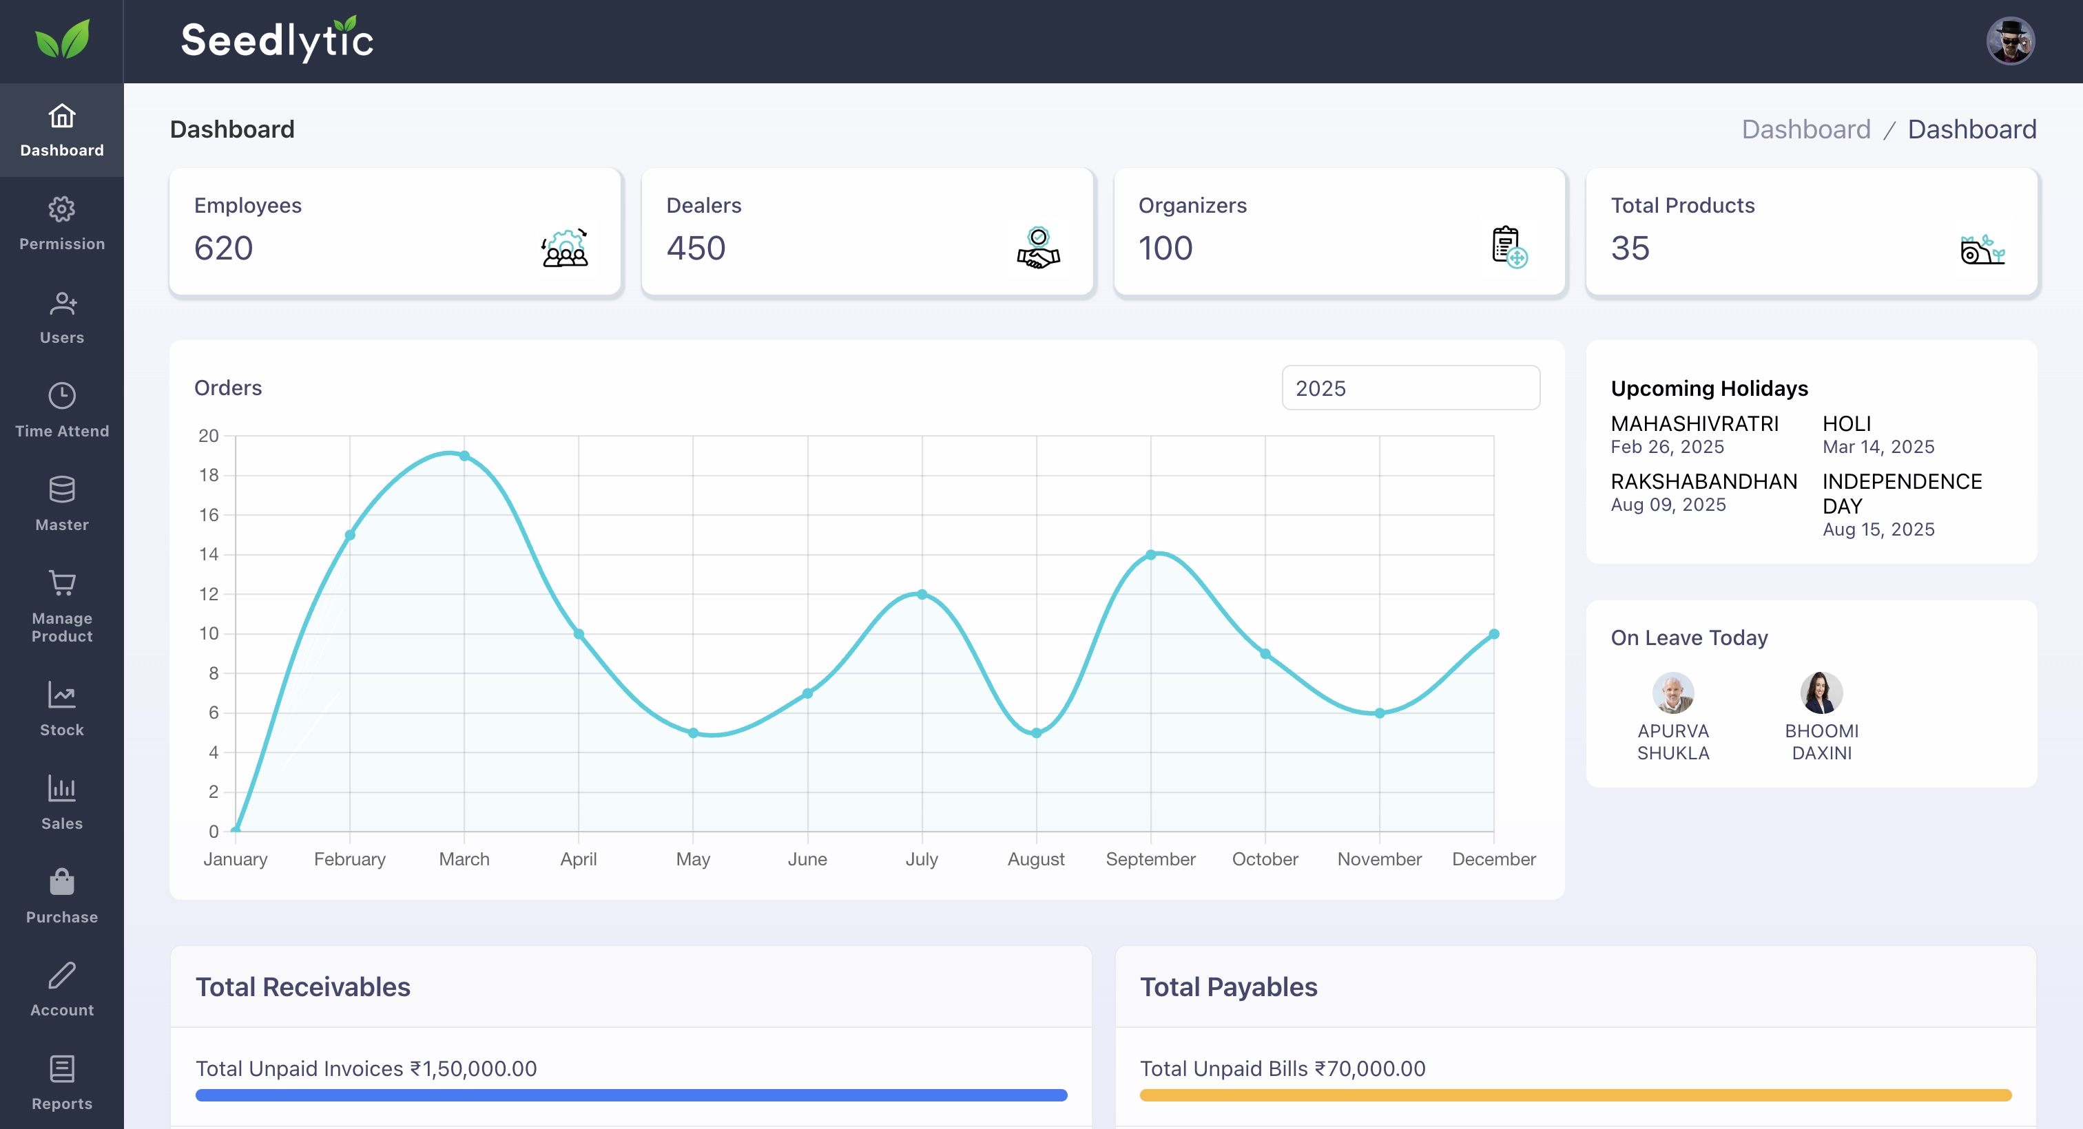Screen dimensions: 2083x1129
Task: Click the Upcoming Holidays heading
Action: (x=1708, y=388)
